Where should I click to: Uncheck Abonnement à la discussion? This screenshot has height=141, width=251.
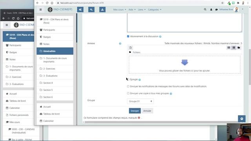point(128,36)
